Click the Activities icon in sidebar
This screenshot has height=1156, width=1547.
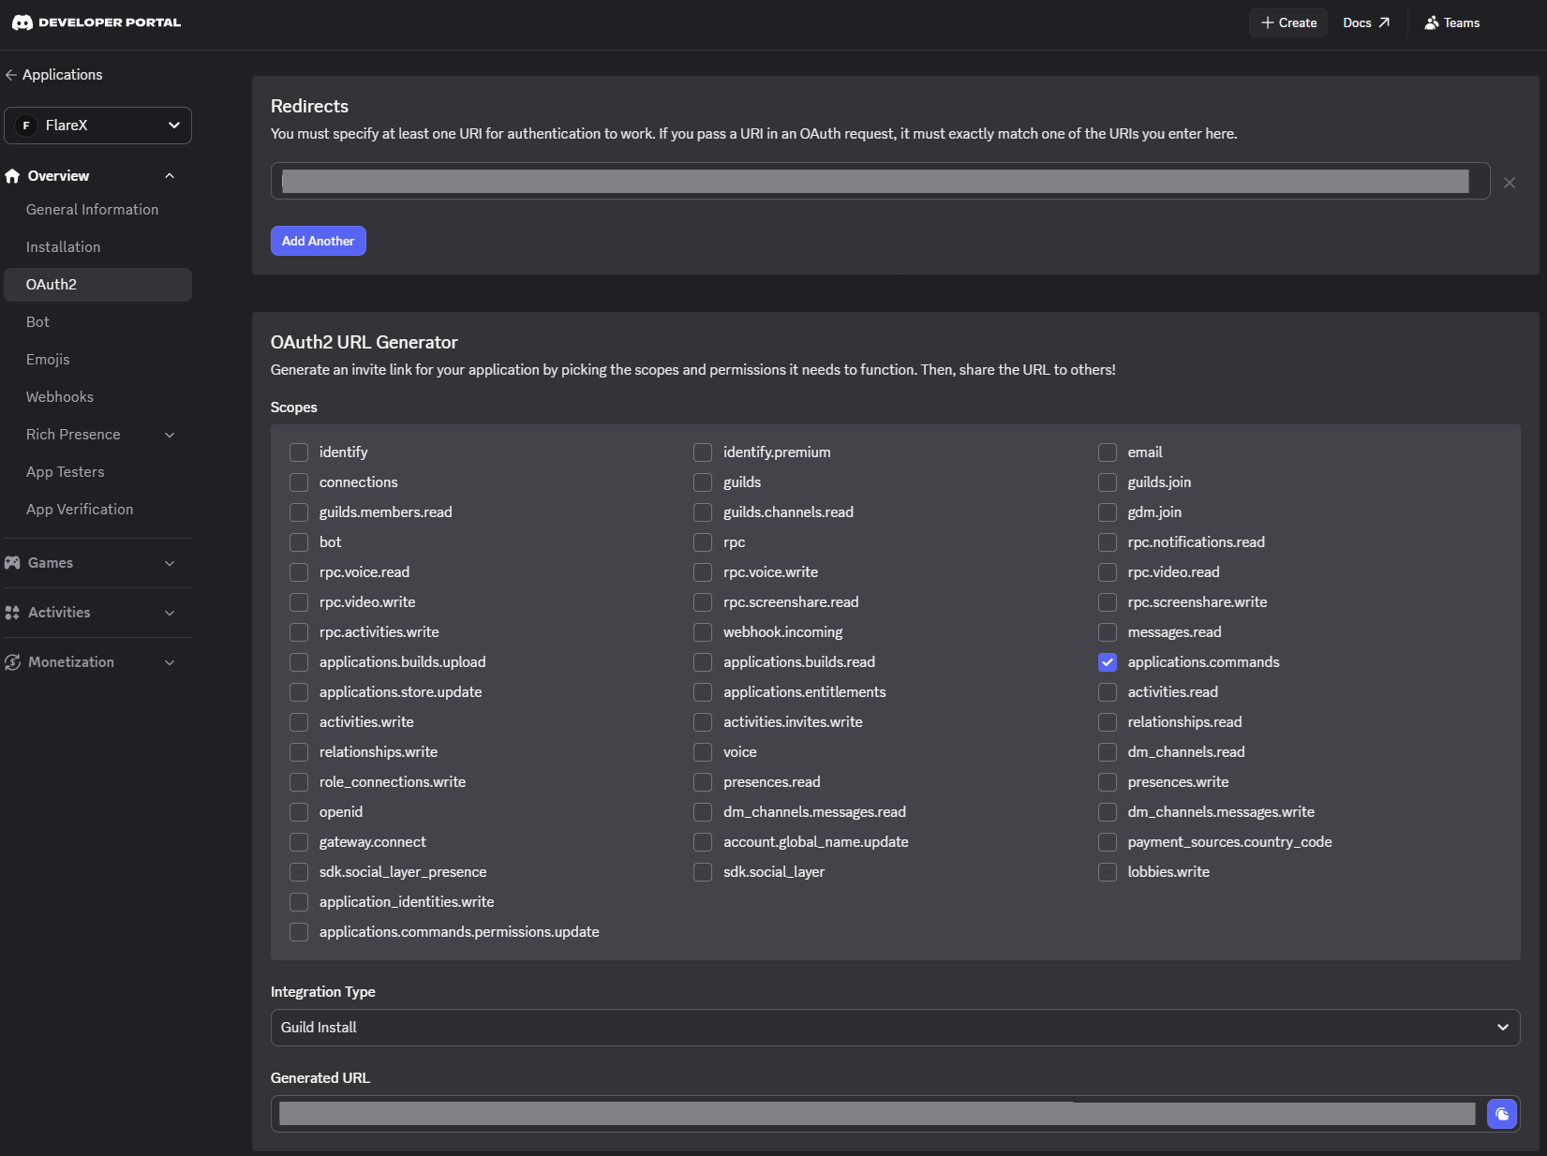coord(12,613)
